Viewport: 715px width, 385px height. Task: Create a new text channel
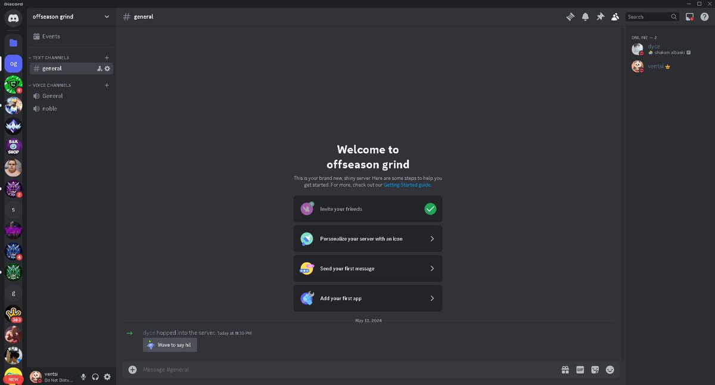click(107, 58)
